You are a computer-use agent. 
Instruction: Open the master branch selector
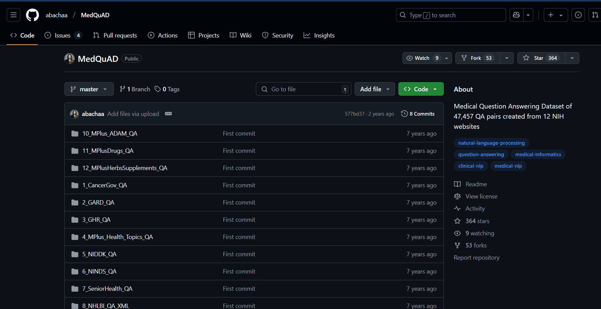click(x=89, y=89)
